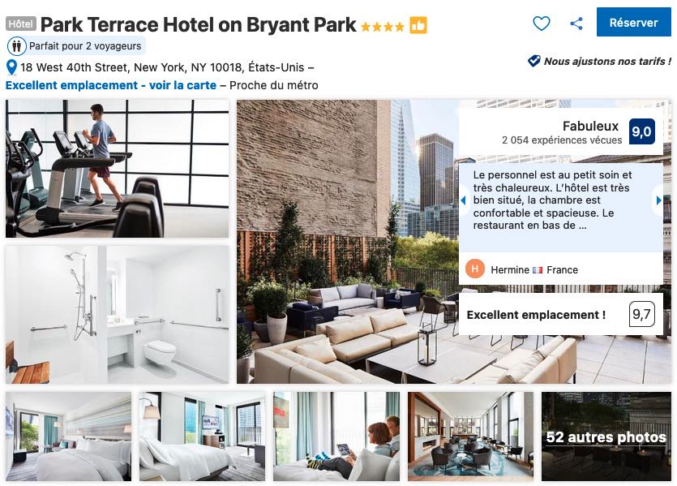Screen dimensions: 677x486
Task: Click the blue Réserver button
Action: (633, 23)
